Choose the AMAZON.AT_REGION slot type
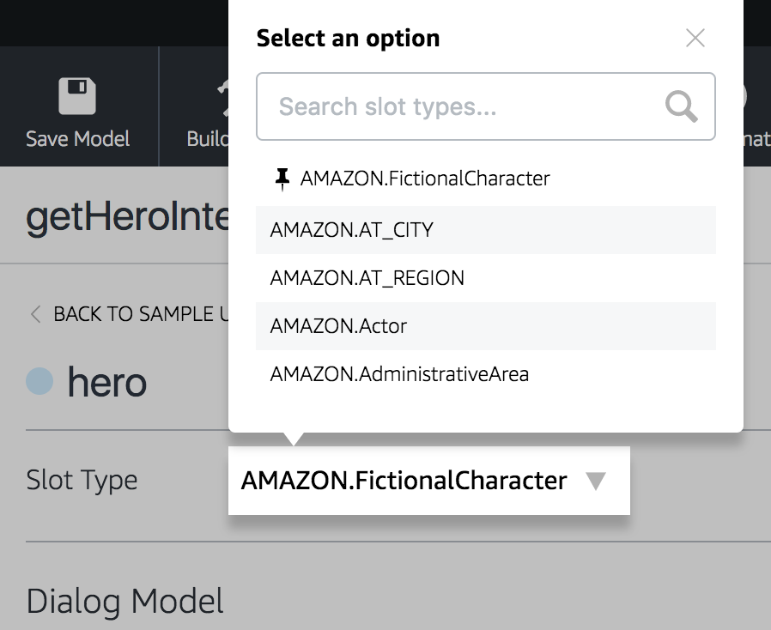Screen dimensions: 771x630 [x=367, y=278]
